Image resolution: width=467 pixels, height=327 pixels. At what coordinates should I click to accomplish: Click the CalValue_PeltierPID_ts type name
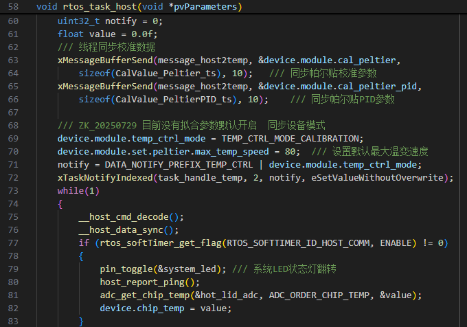(173, 100)
